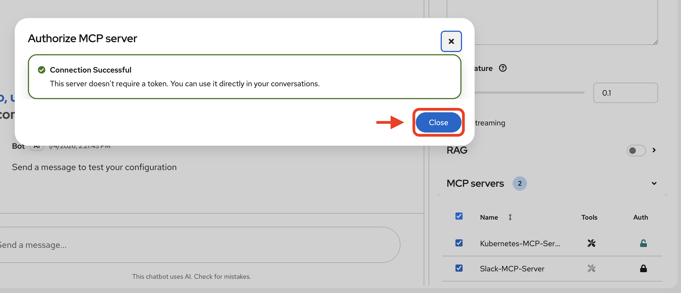
Task: Uncheck the Slack-MCP-Server checkbox
Action: tap(459, 268)
